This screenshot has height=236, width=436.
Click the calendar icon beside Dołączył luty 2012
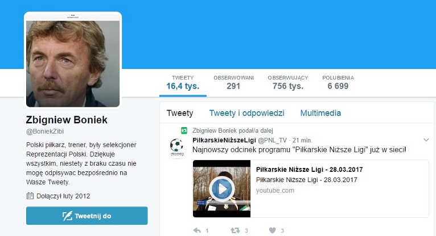(x=30, y=196)
